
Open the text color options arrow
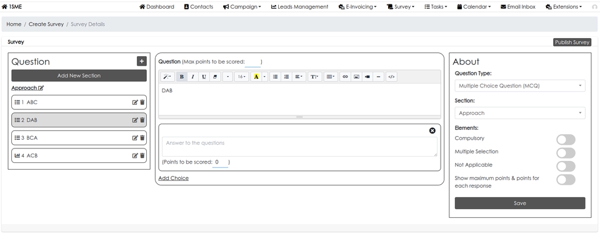point(264,77)
